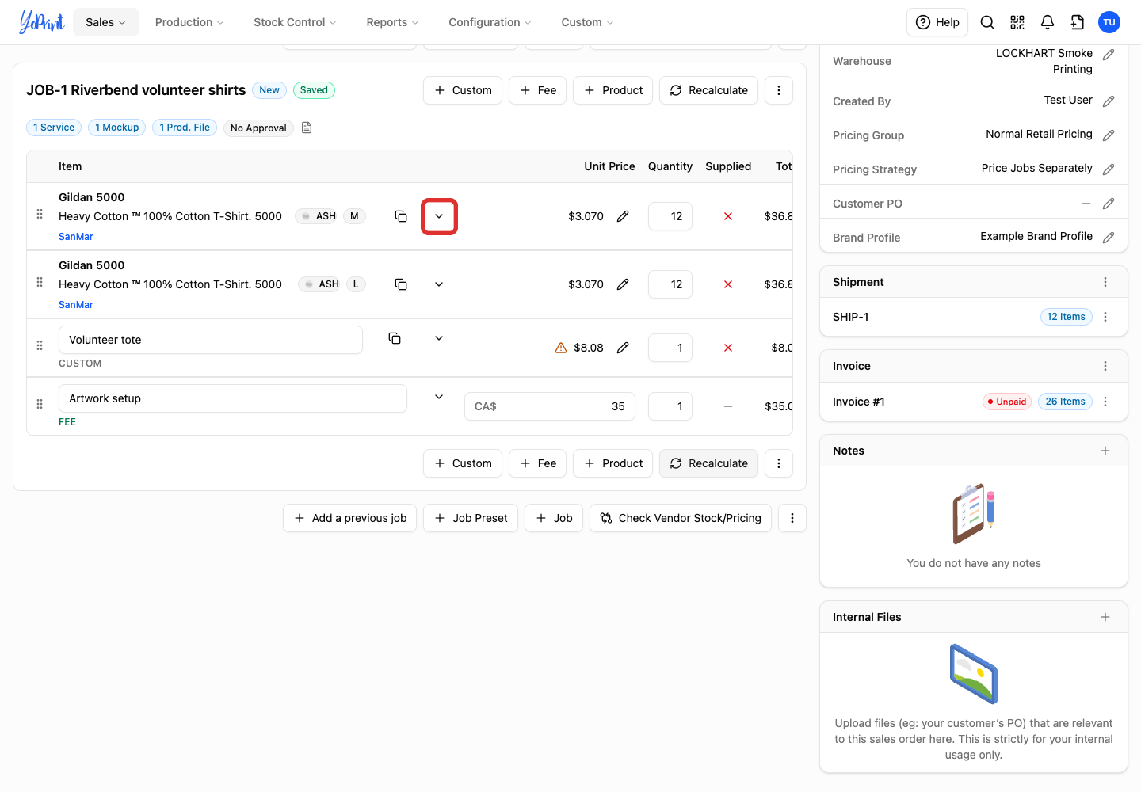Screen dimensions: 1141x792
Task: Open the Reports menu
Action: coord(392,22)
